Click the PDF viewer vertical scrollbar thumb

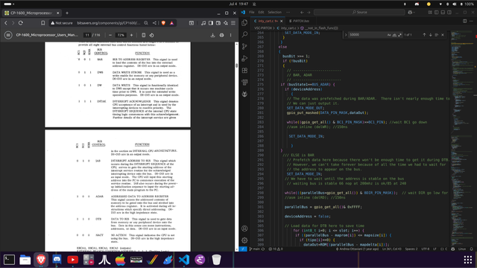(237, 66)
